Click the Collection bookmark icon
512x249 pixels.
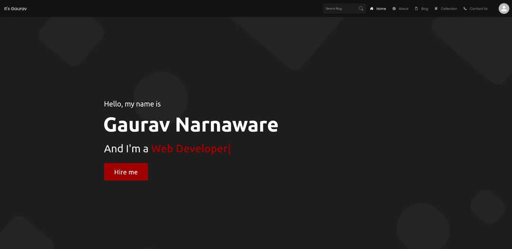[x=436, y=9]
